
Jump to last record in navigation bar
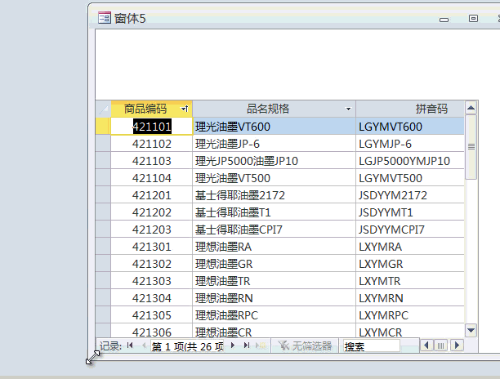click(x=247, y=346)
